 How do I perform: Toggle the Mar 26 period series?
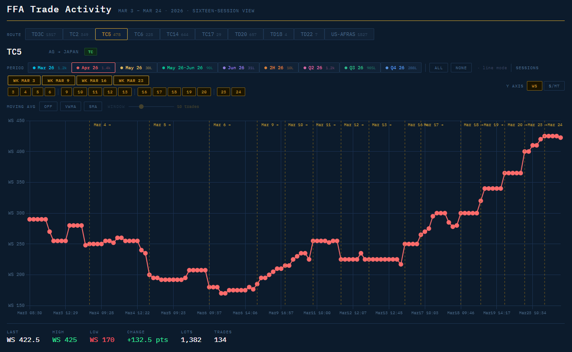pos(50,68)
